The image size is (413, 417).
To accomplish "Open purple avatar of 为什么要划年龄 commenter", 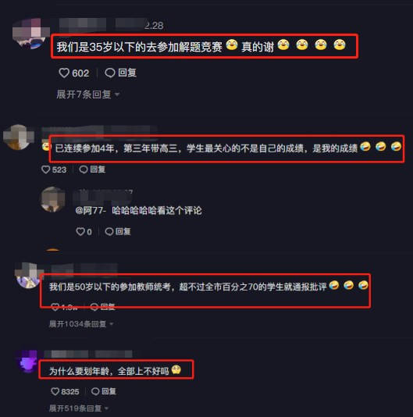I will (28, 362).
